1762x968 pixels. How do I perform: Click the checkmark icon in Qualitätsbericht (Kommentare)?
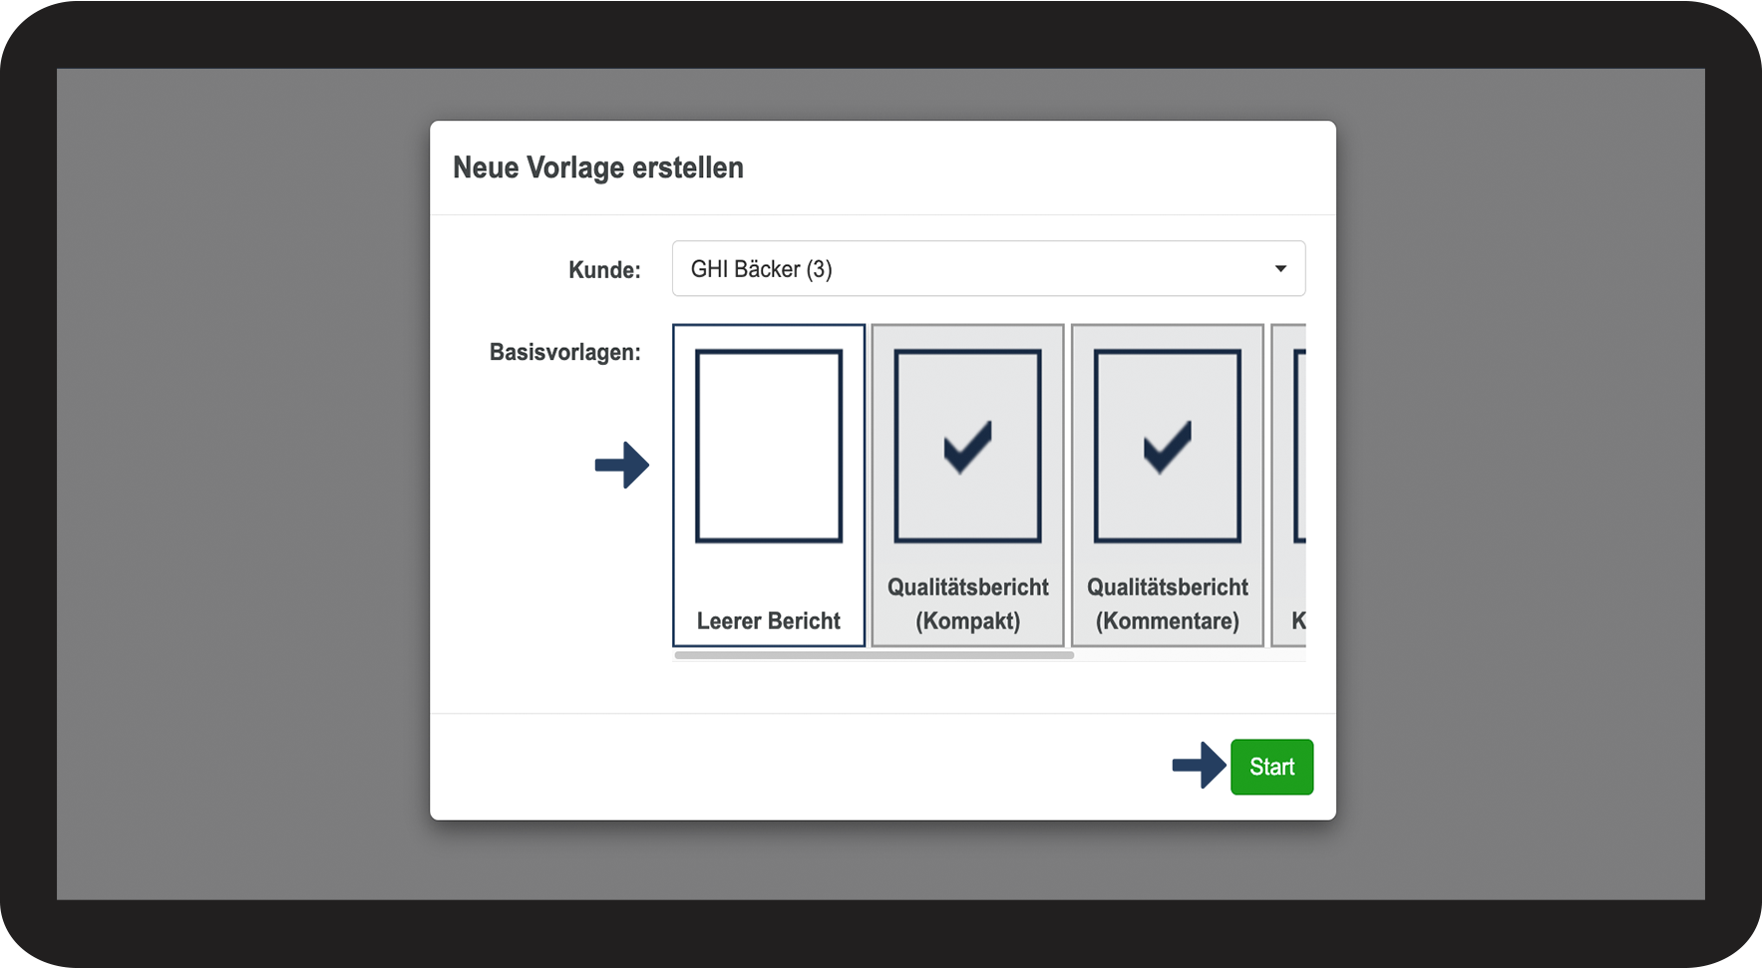click(x=1168, y=447)
